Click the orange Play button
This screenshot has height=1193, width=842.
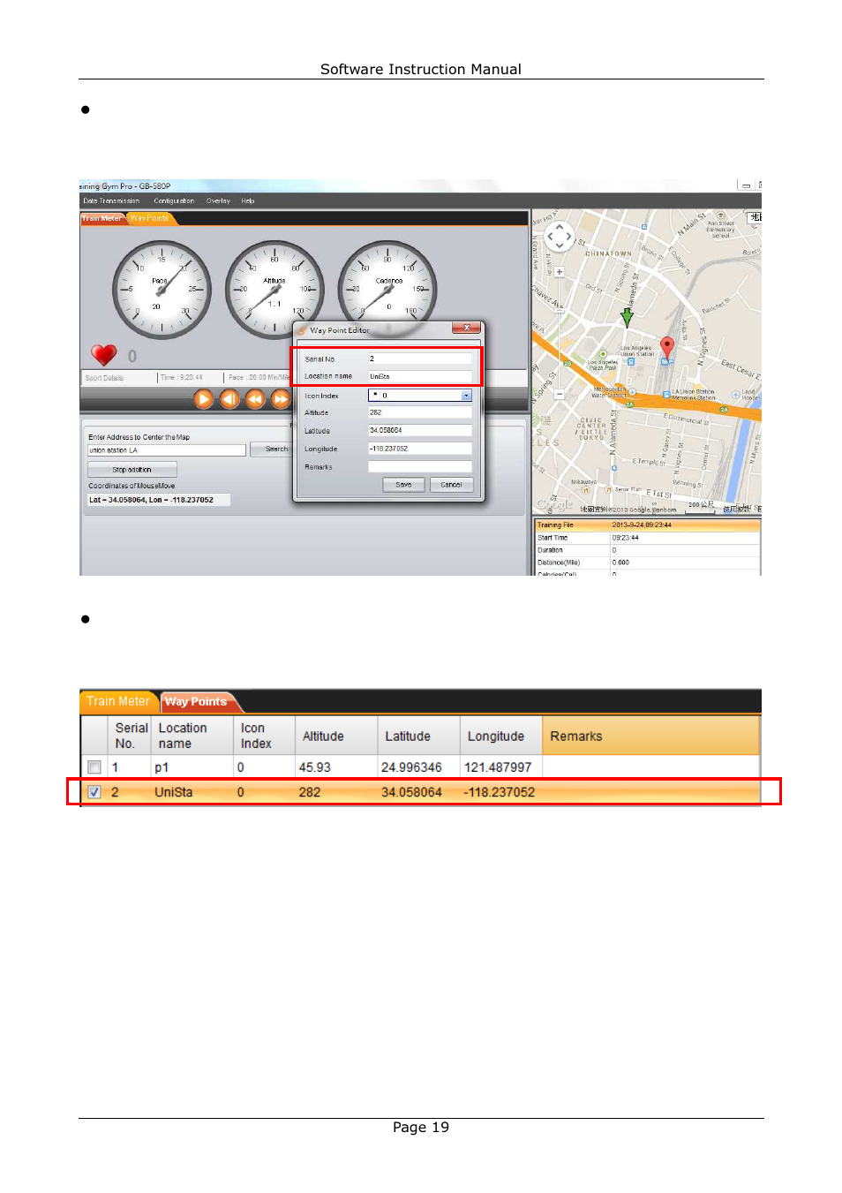click(204, 399)
